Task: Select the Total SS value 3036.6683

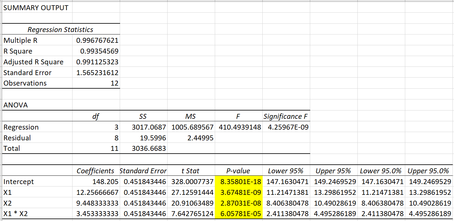Action: coord(149,148)
